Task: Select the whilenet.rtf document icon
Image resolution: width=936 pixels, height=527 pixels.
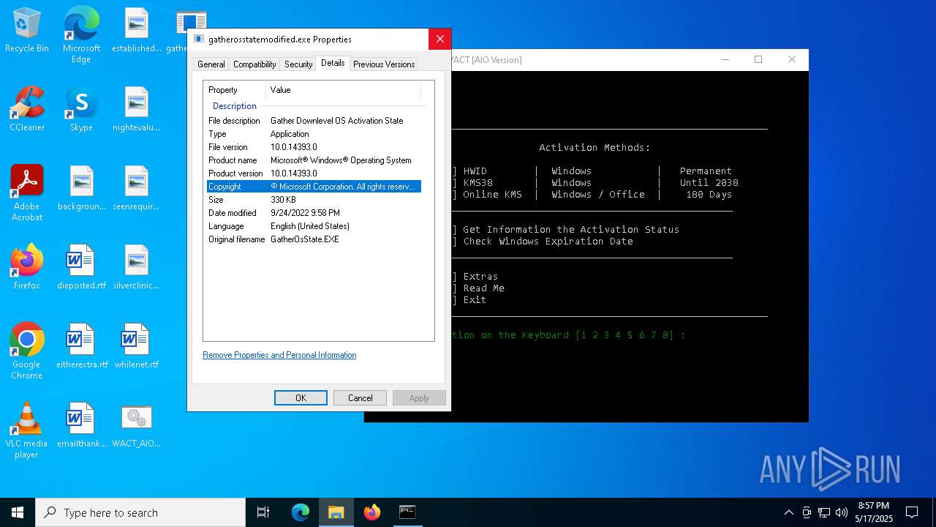Action: [137, 347]
